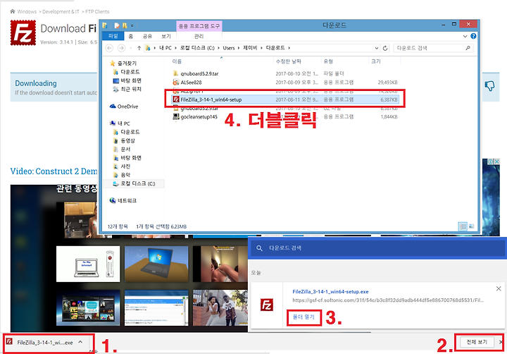Click the gnuboard5.2.9.tar folder icon
This screenshot has height=354, width=507.
pos(176,73)
